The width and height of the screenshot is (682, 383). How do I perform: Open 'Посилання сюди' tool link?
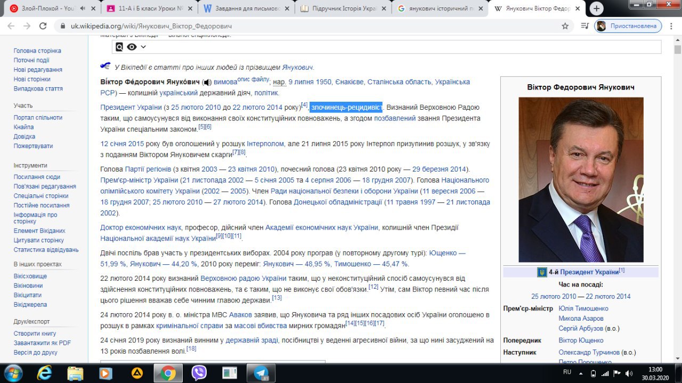[37, 177]
